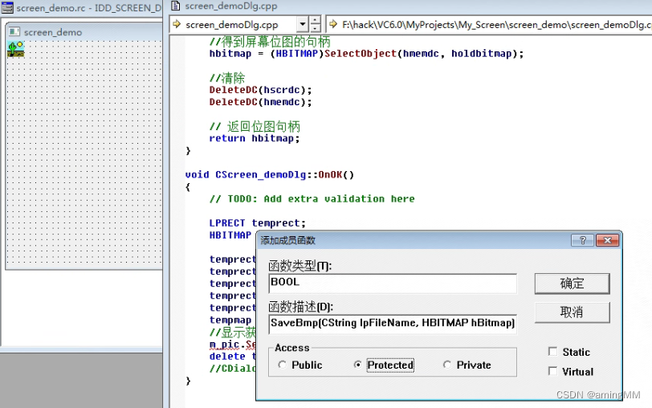
Task: Click the help question-mark button in the dialog
Action: [x=583, y=240]
